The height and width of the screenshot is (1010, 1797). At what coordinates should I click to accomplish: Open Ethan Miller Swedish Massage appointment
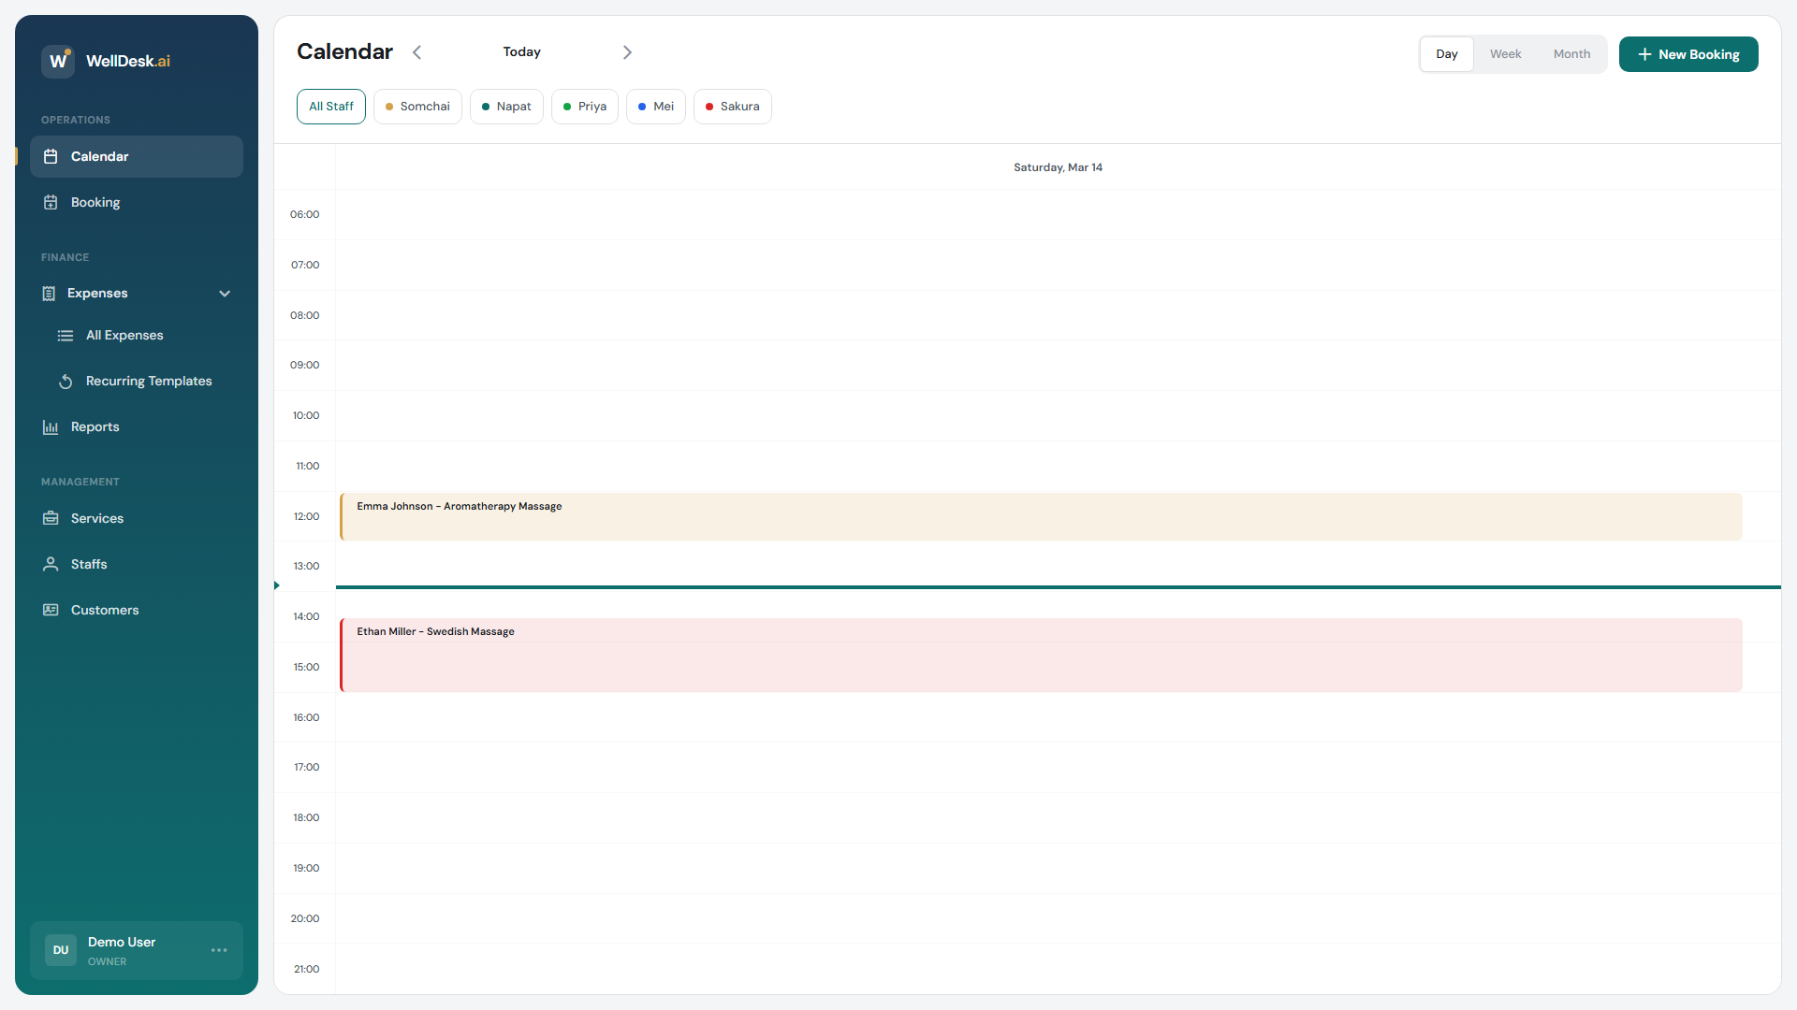[x=1039, y=655]
